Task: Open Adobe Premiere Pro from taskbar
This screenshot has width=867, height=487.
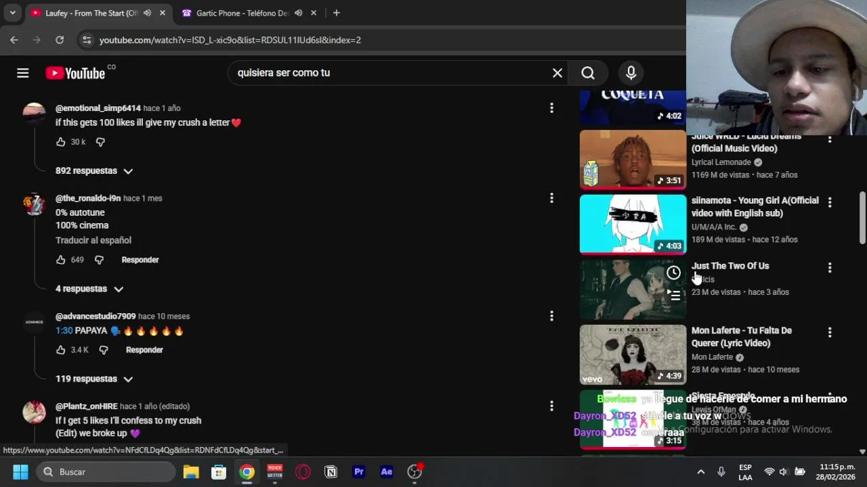Action: (x=359, y=471)
